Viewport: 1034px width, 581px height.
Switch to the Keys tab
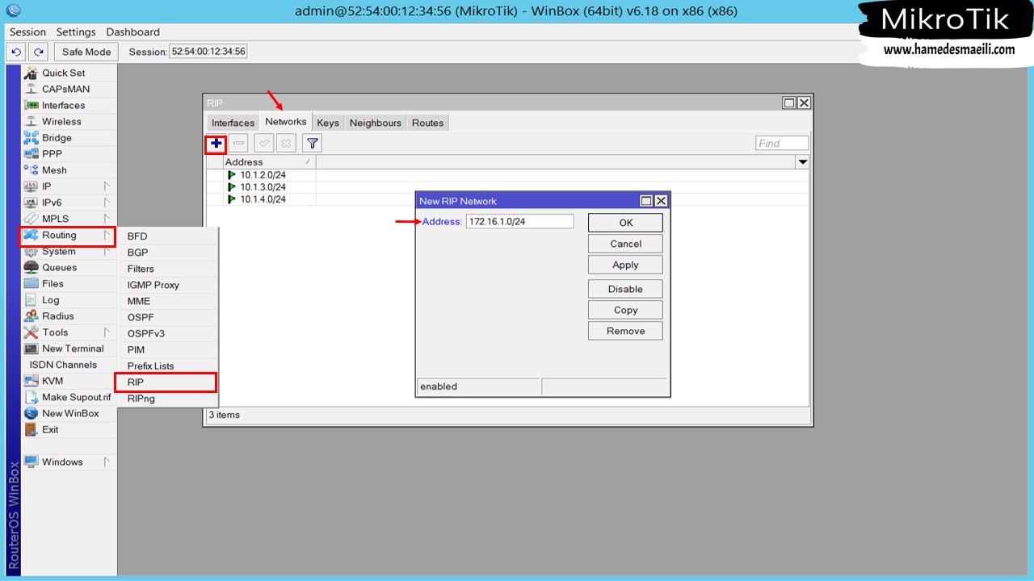328,123
